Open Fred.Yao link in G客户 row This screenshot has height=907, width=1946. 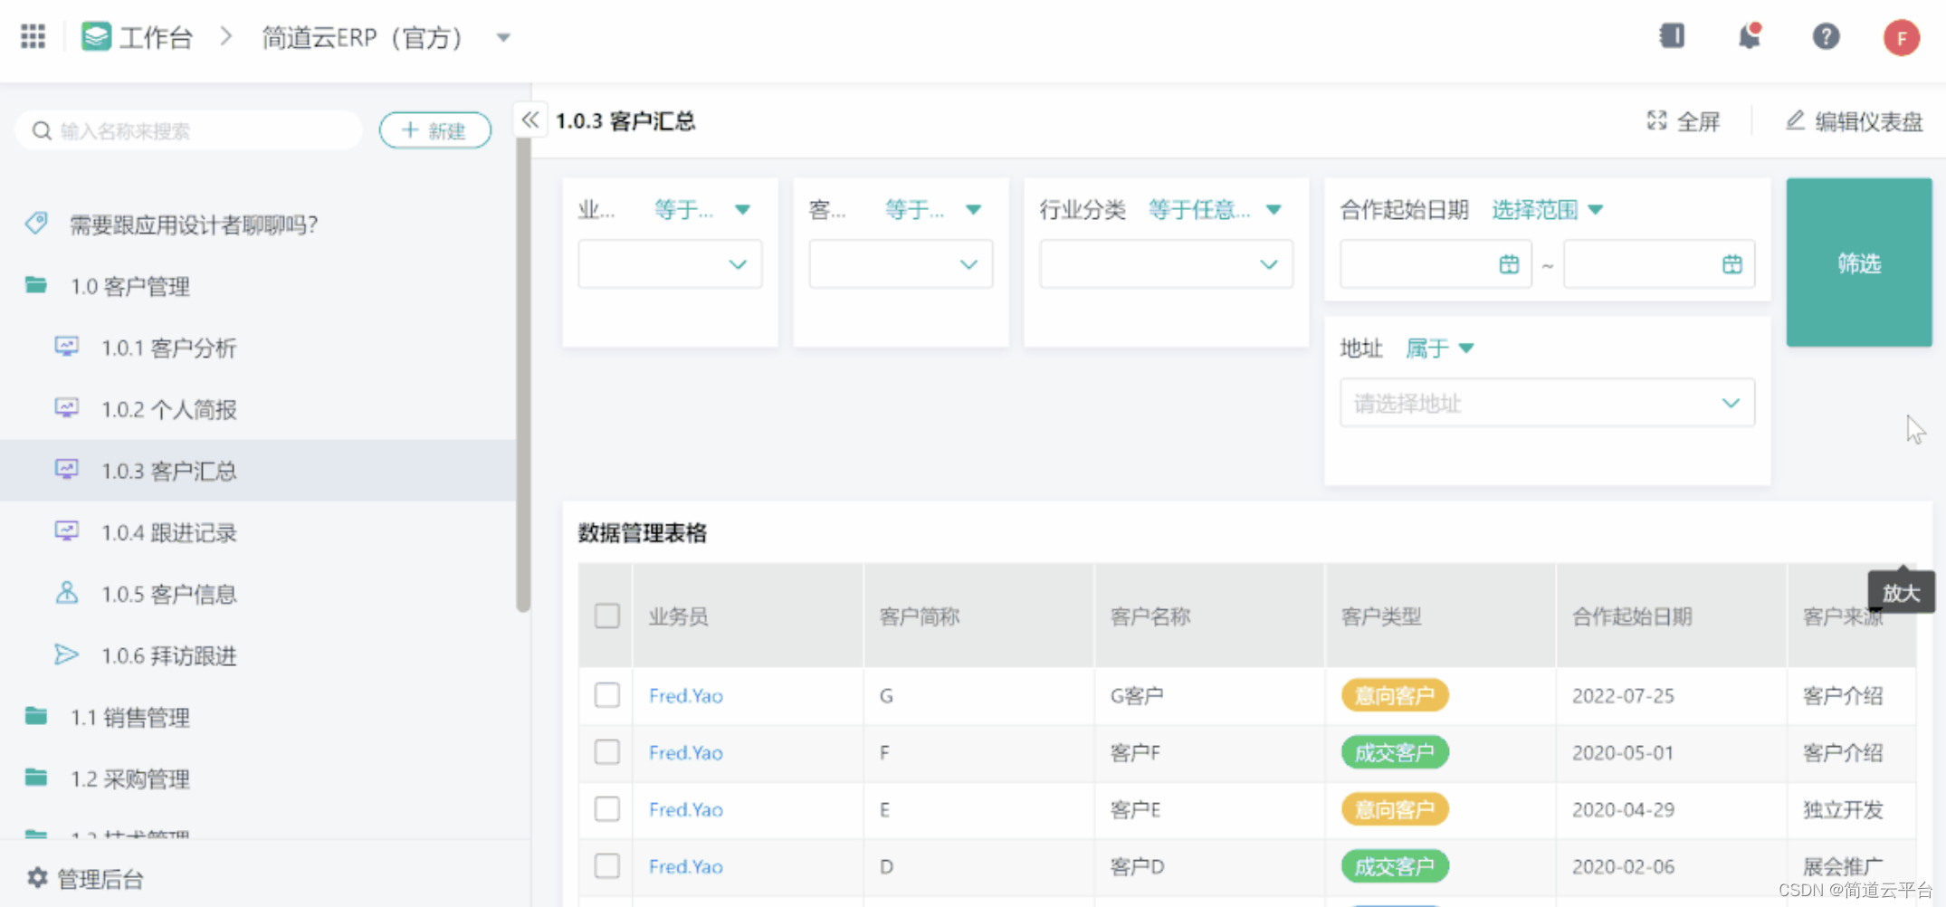point(685,695)
